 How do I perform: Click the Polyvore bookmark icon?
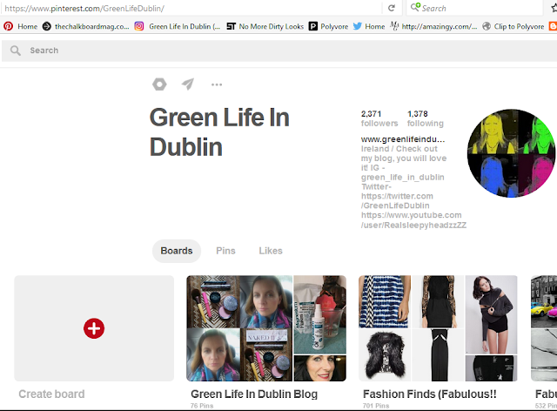click(x=313, y=26)
